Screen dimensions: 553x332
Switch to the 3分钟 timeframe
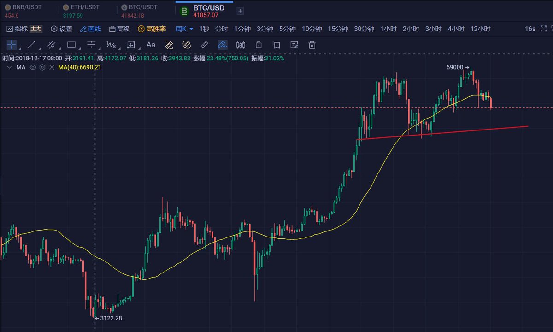click(x=265, y=29)
